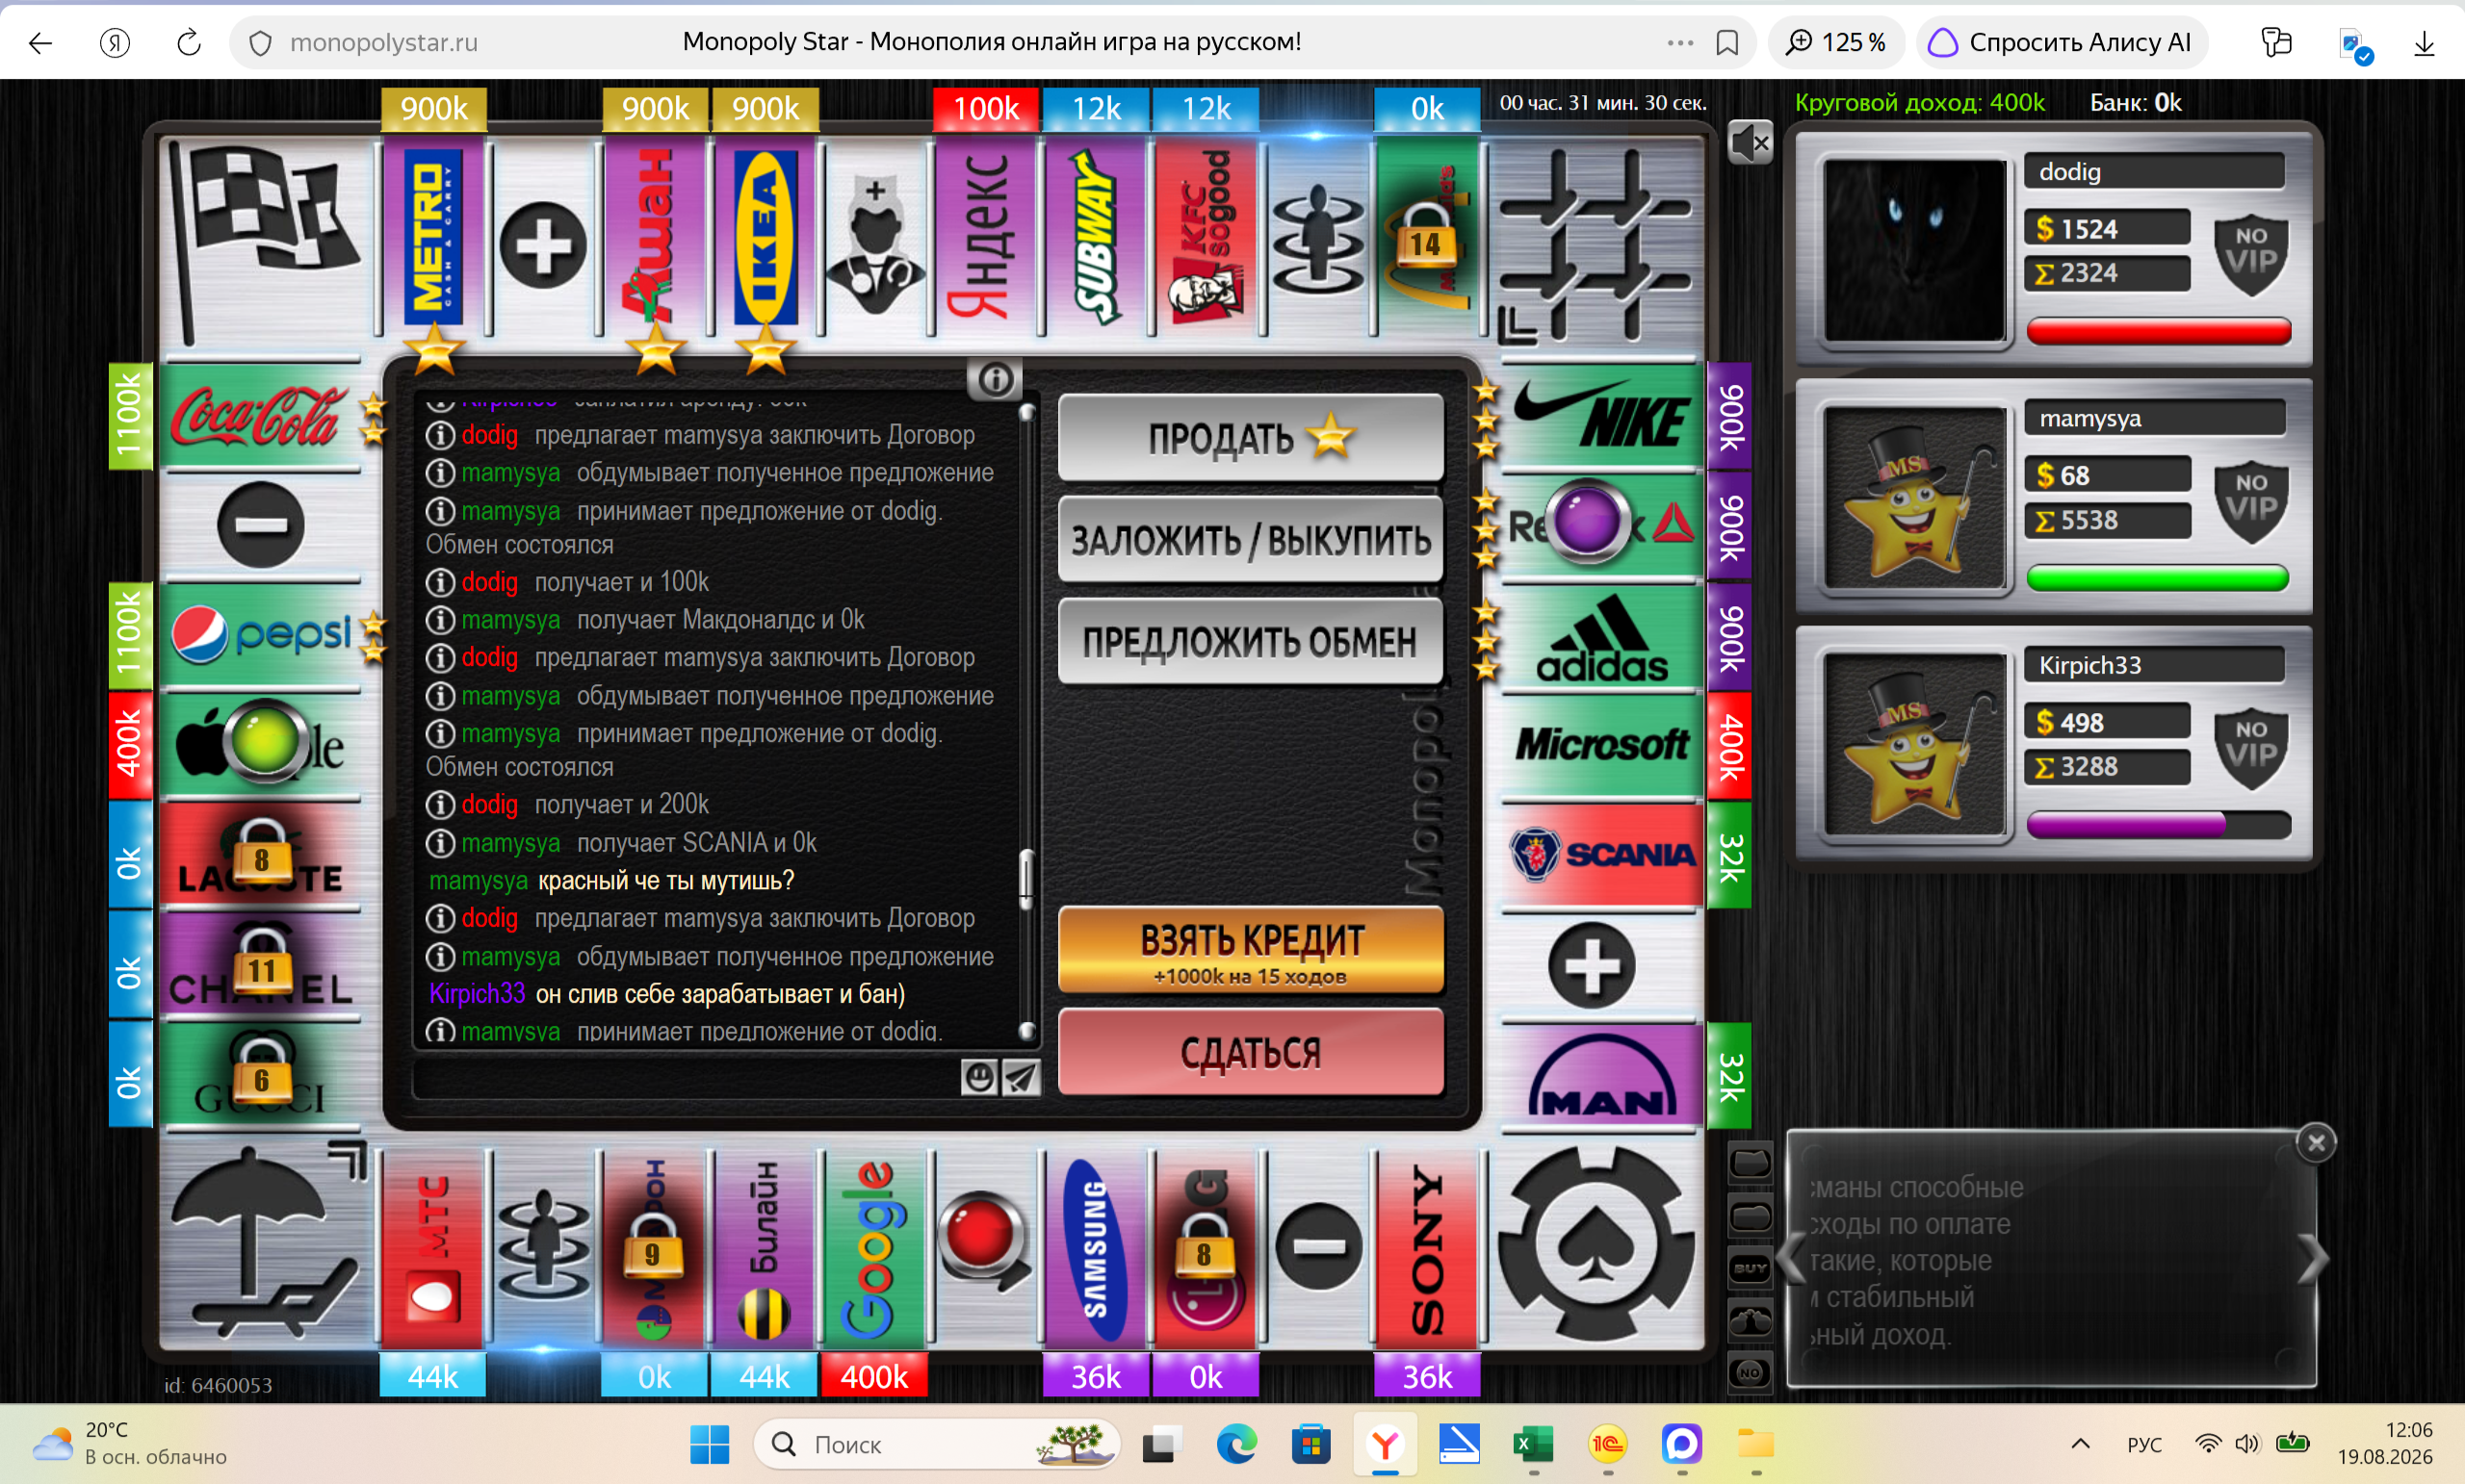Select the KFC property cell
The width and height of the screenshot is (2465, 1484).
click(1207, 237)
